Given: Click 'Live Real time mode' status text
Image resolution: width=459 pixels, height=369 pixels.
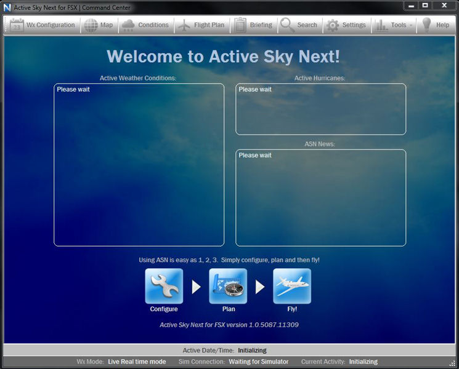Looking at the screenshot, I should [x=137, y=362].
